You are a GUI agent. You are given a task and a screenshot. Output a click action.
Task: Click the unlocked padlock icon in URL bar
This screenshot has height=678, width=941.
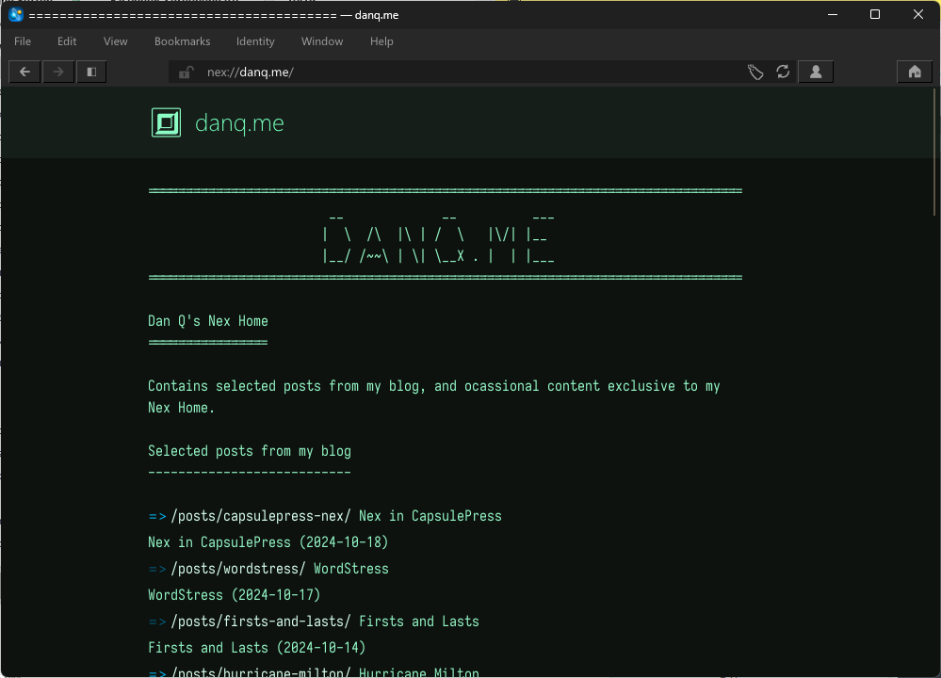tap(187, 73)
